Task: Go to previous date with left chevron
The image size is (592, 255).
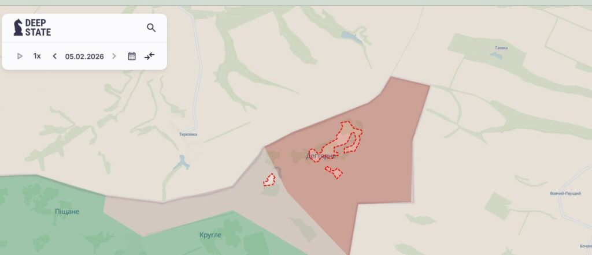Action: (x=55, y=56)
